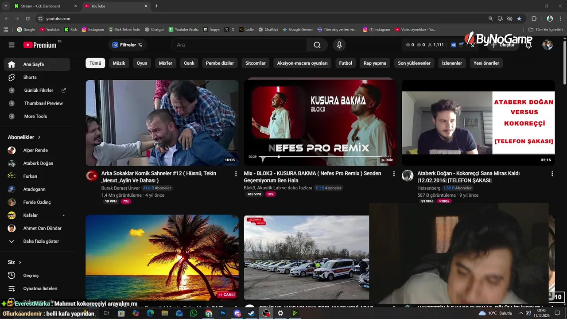Click Burak Beraat Ünver channel name
Image resolution: width=567 pixels, height=319 pixels.
[x=120, y=188]
